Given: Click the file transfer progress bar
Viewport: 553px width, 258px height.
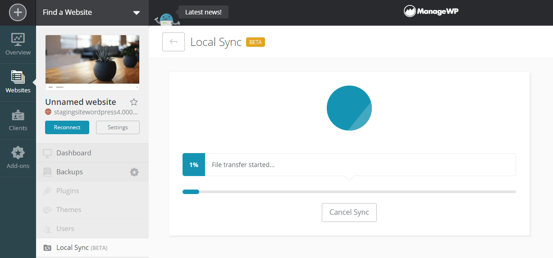Looking at the screenshot, I should (x=349, y=192).
